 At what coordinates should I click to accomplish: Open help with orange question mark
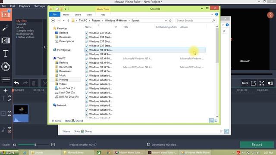[x=270, y=15]
